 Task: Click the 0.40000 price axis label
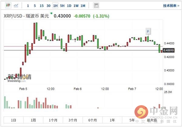click(169, 70)
